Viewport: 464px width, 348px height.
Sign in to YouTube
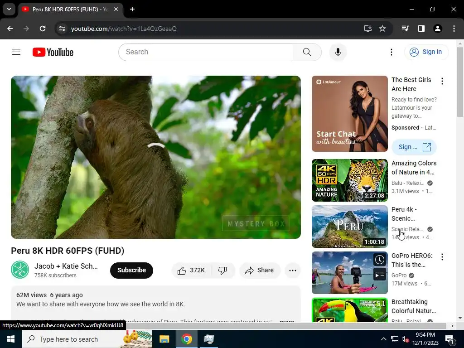point(426,52)
